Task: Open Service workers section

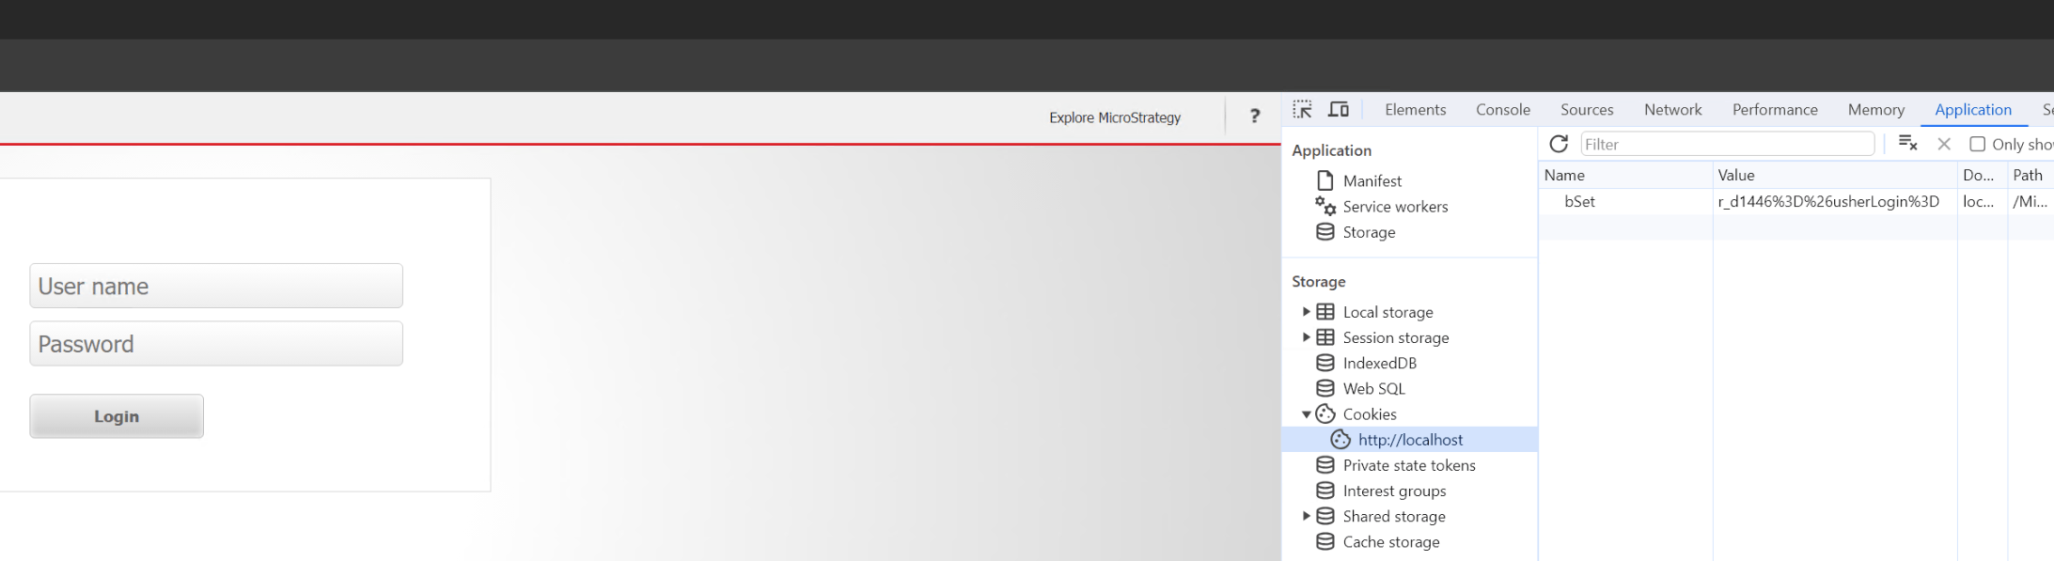Action: [x=1394, y=207]
